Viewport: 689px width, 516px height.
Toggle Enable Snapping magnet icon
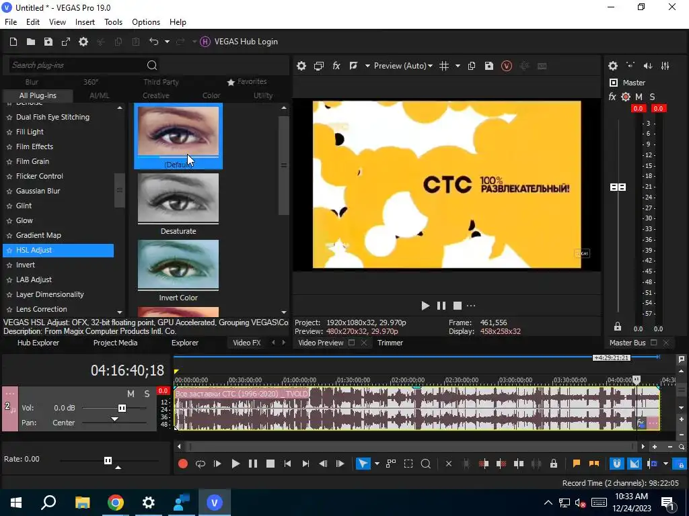(616, 464)
